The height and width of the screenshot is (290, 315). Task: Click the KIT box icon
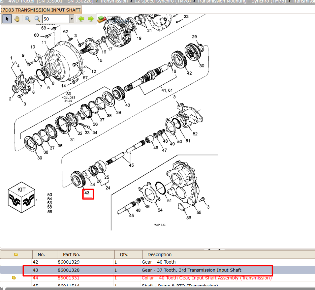click(21, 197)
